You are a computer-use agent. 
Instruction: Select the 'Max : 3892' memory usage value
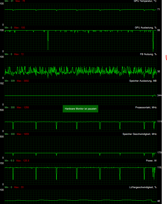23,81
